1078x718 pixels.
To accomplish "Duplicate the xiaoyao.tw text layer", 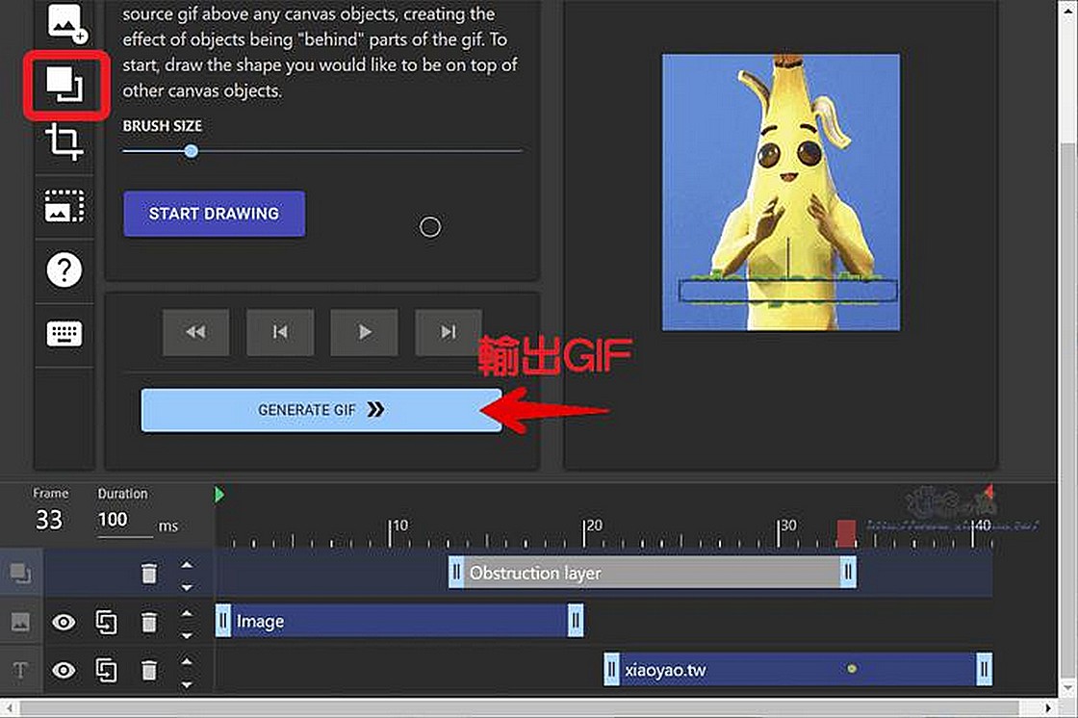I will click(x=106, y=670).
